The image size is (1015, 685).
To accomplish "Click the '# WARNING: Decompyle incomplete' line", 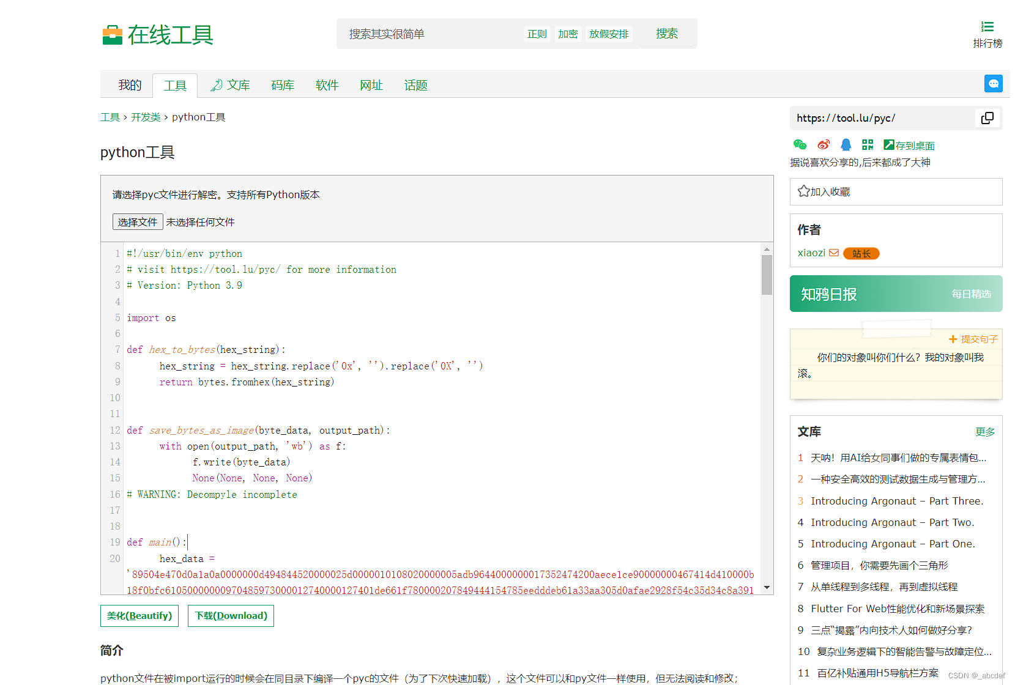I will coord(212,494).
